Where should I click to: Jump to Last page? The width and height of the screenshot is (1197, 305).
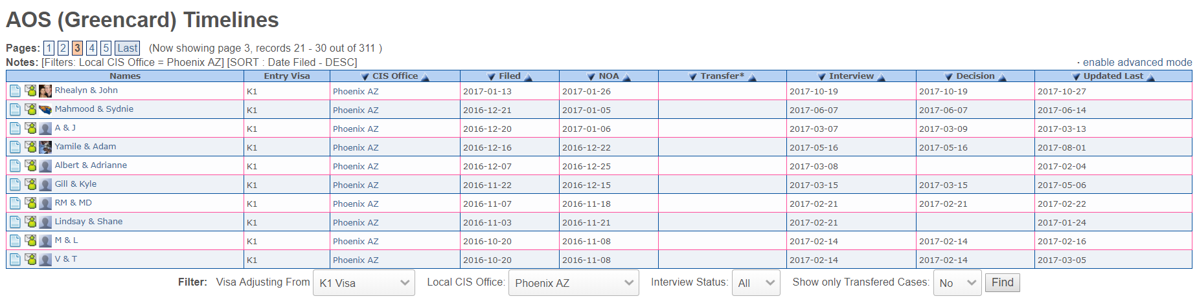128,48
